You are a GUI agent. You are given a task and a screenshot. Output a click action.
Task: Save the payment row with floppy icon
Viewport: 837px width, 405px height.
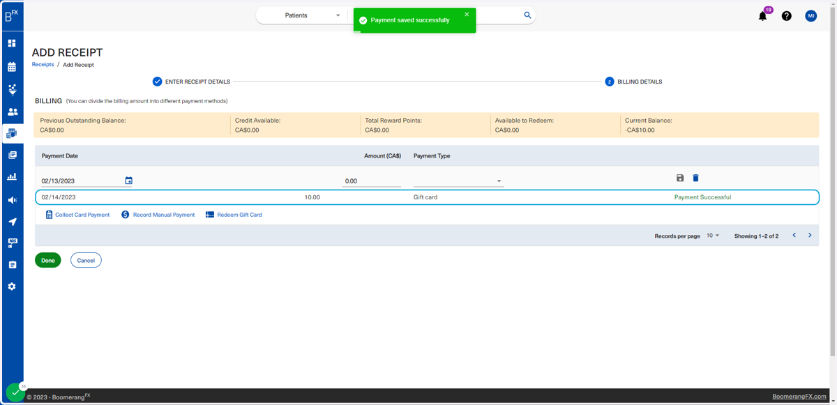[x=680, y=178]
